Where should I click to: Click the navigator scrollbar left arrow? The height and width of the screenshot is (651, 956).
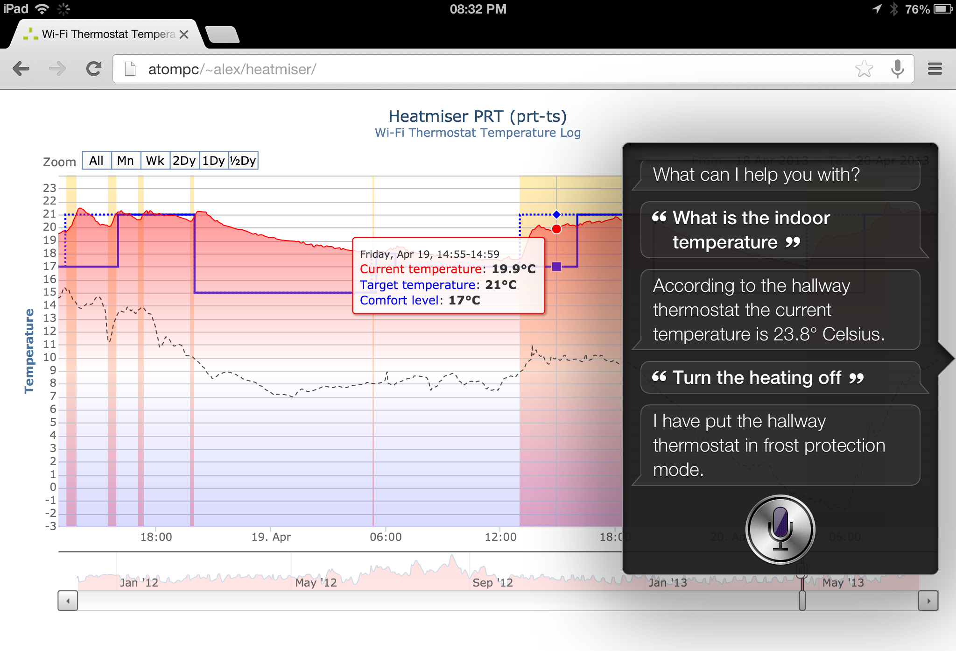point(68,601)
